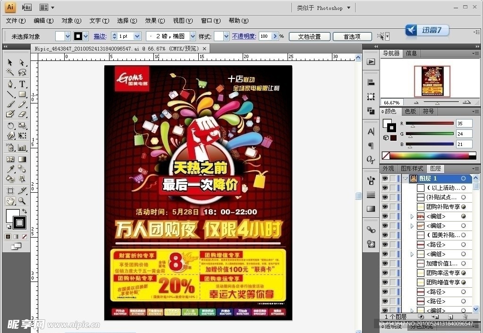The image size is (483, 333).
Task: Click the navigator poster thumbnail
Action: (x=432, y=80)
